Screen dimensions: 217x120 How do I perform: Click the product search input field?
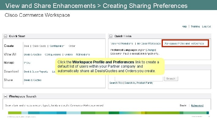click(x=139, y=79)
